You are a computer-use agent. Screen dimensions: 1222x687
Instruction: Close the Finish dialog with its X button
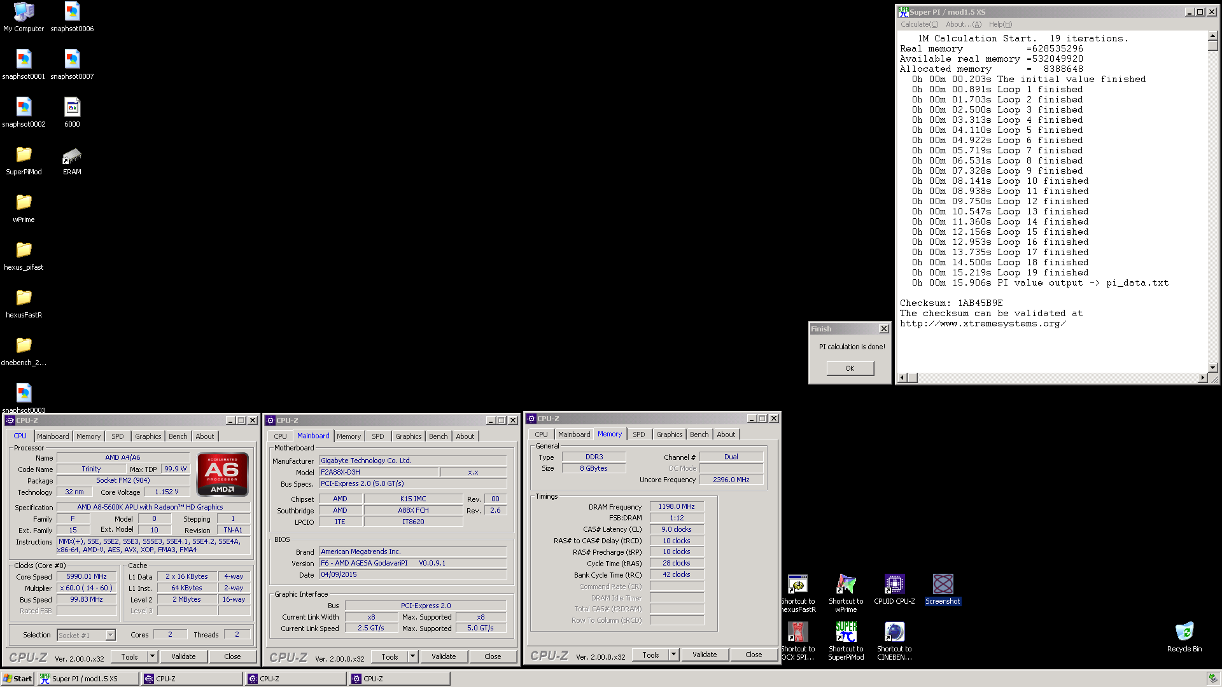884,329
